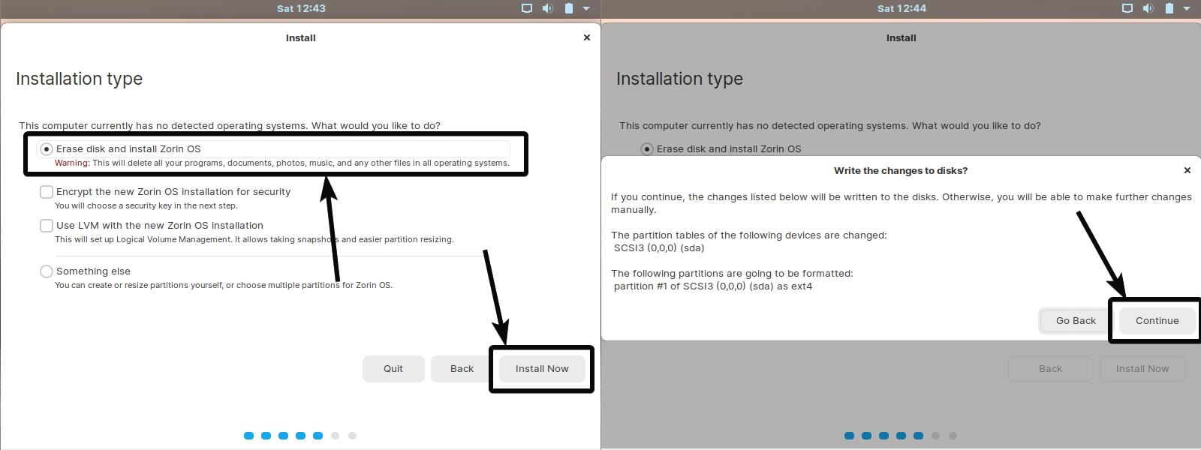
Task: Select Erase disk radio above the red Warning
Action: pos(47,149)
